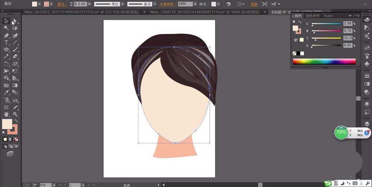Open the artboard number dropdown

tap(83, 185)
